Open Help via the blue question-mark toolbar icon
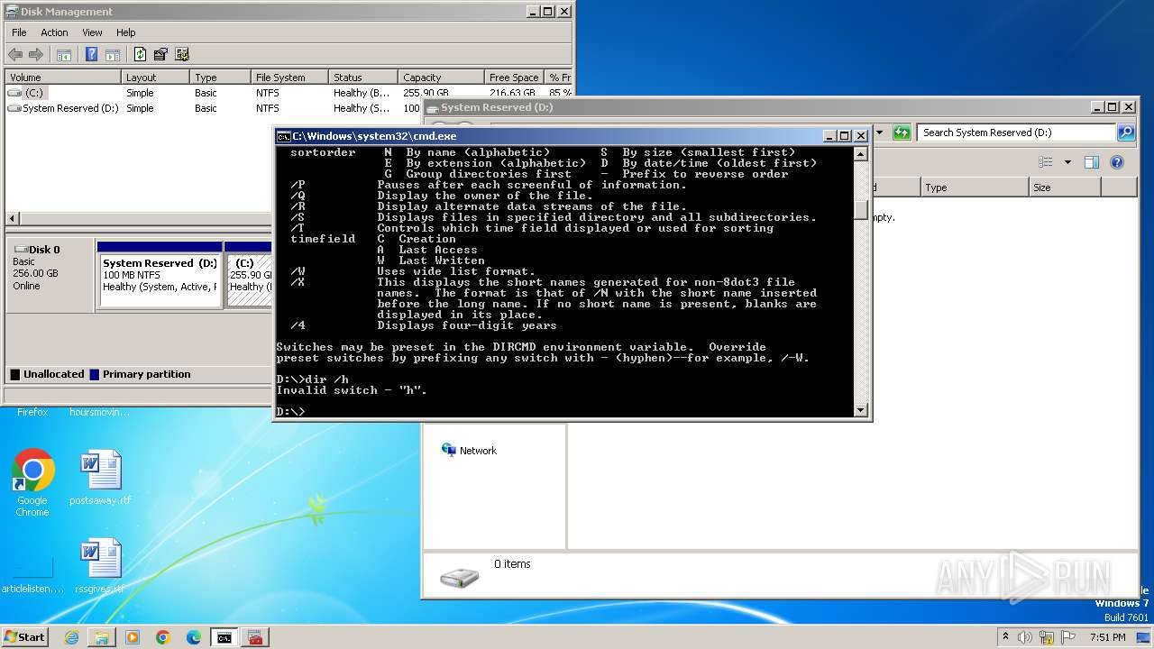 coord(91,55)
